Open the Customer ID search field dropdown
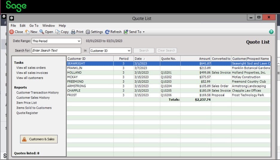 pos(129,51)
